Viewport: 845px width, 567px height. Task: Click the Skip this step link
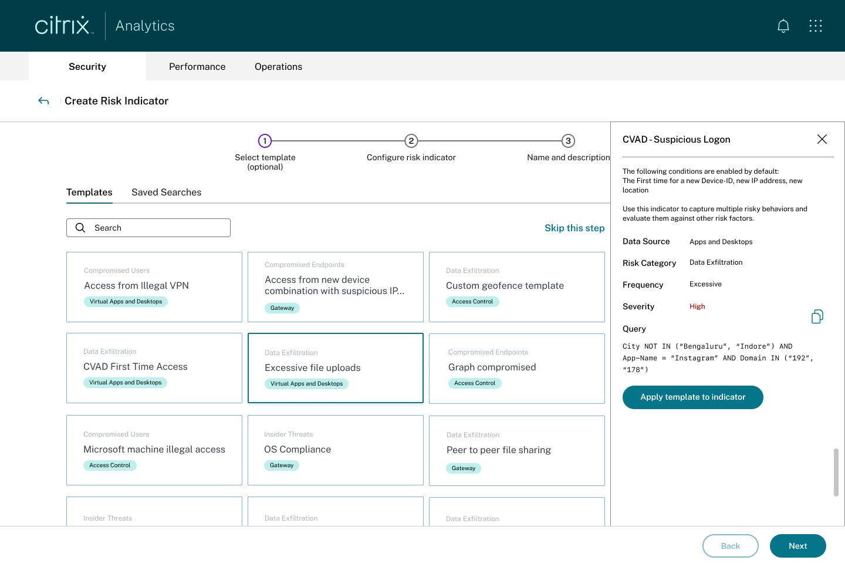[574, 228]
